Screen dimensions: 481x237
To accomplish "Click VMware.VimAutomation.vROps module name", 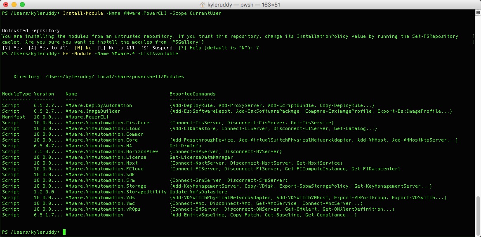I will coord(103,209).
